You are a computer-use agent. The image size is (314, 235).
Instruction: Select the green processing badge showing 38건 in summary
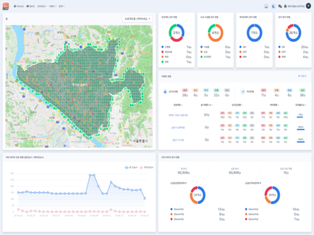302,90
